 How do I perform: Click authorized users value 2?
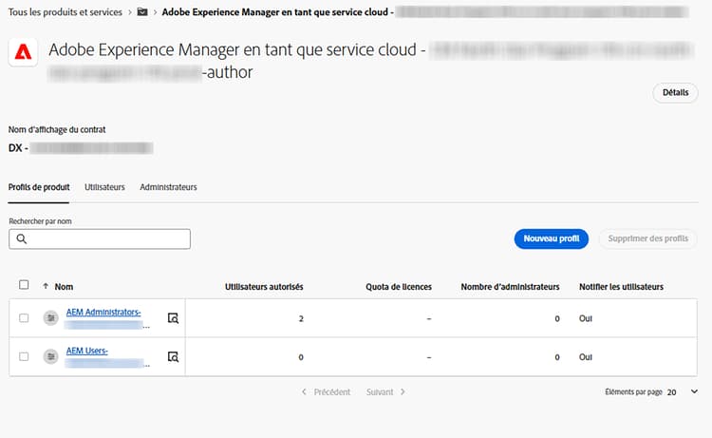click(301, 318)
